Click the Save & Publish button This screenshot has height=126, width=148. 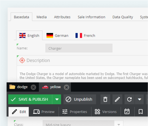[x=30, y=99]
